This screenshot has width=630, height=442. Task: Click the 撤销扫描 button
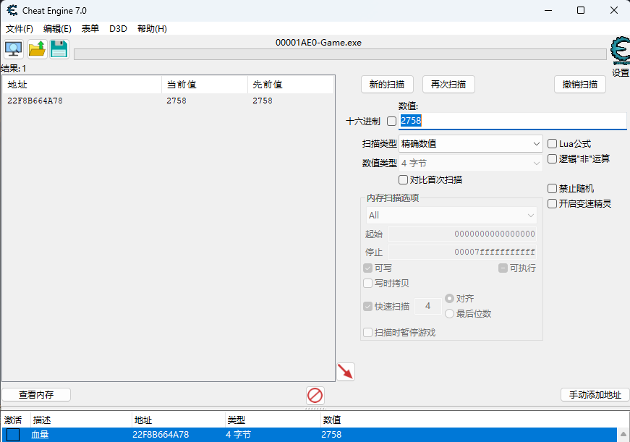tap(580, 85)
